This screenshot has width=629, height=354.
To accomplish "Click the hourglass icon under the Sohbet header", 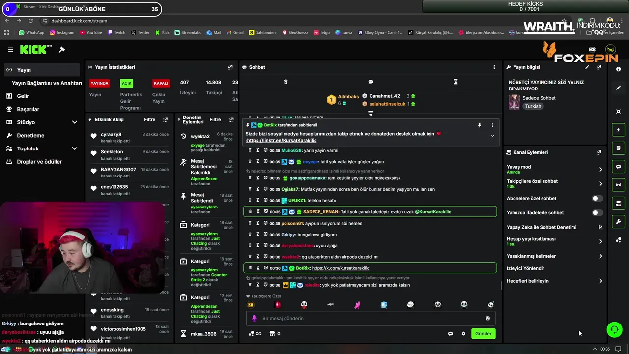I will point(456,82).
